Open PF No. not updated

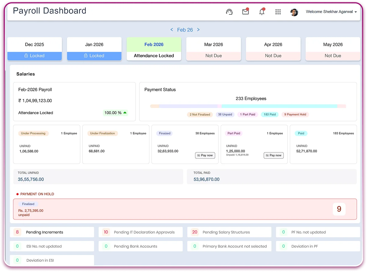(318, 232)
